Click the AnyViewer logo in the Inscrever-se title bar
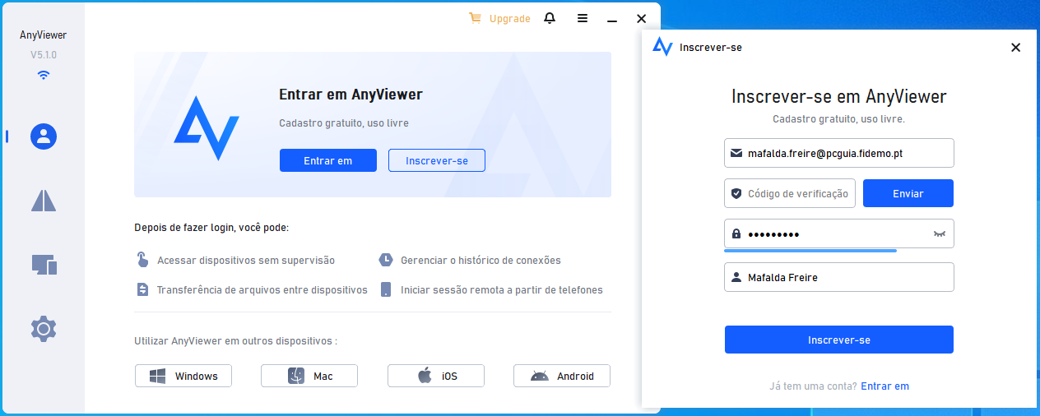Image resolution: width=1040 pixels, height=416 pixels. [x=662, y=47]
